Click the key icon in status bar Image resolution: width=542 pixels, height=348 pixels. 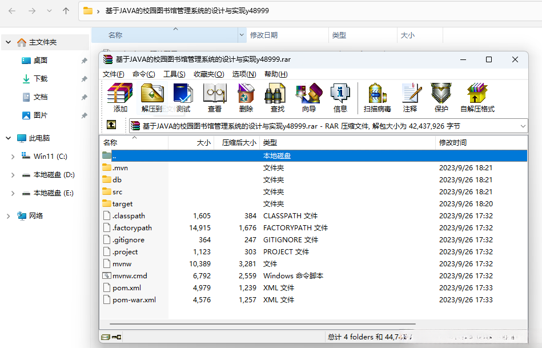(117, 337)
